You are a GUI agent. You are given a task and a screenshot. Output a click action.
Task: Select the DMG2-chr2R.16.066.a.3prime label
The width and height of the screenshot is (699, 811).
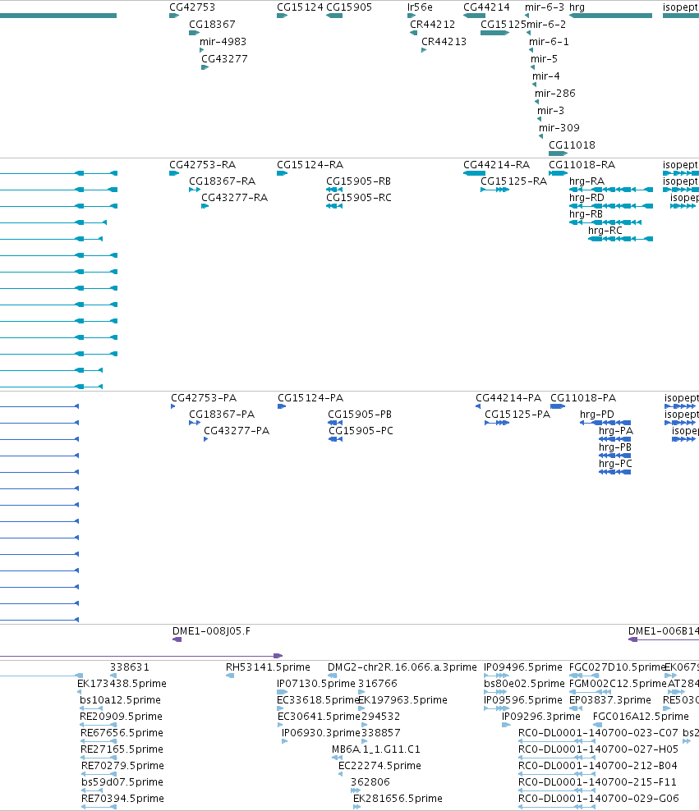click(x=402, y=667)
